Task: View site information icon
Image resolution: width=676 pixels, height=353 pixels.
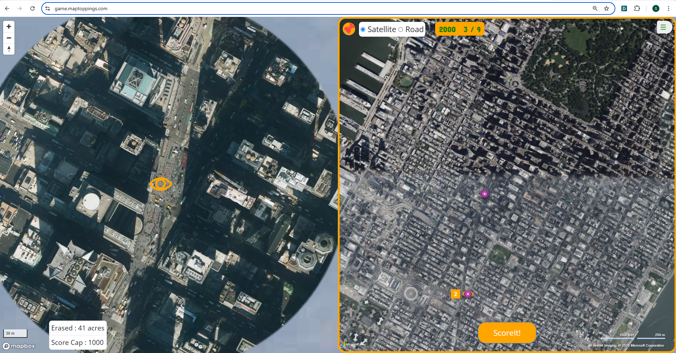Action: click(x=48, y=8)
